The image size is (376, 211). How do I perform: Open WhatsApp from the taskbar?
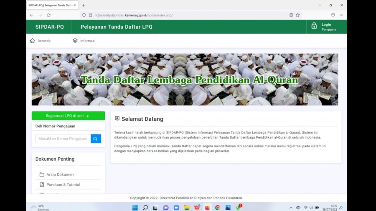pyautogui.click(x=239, y=207)
